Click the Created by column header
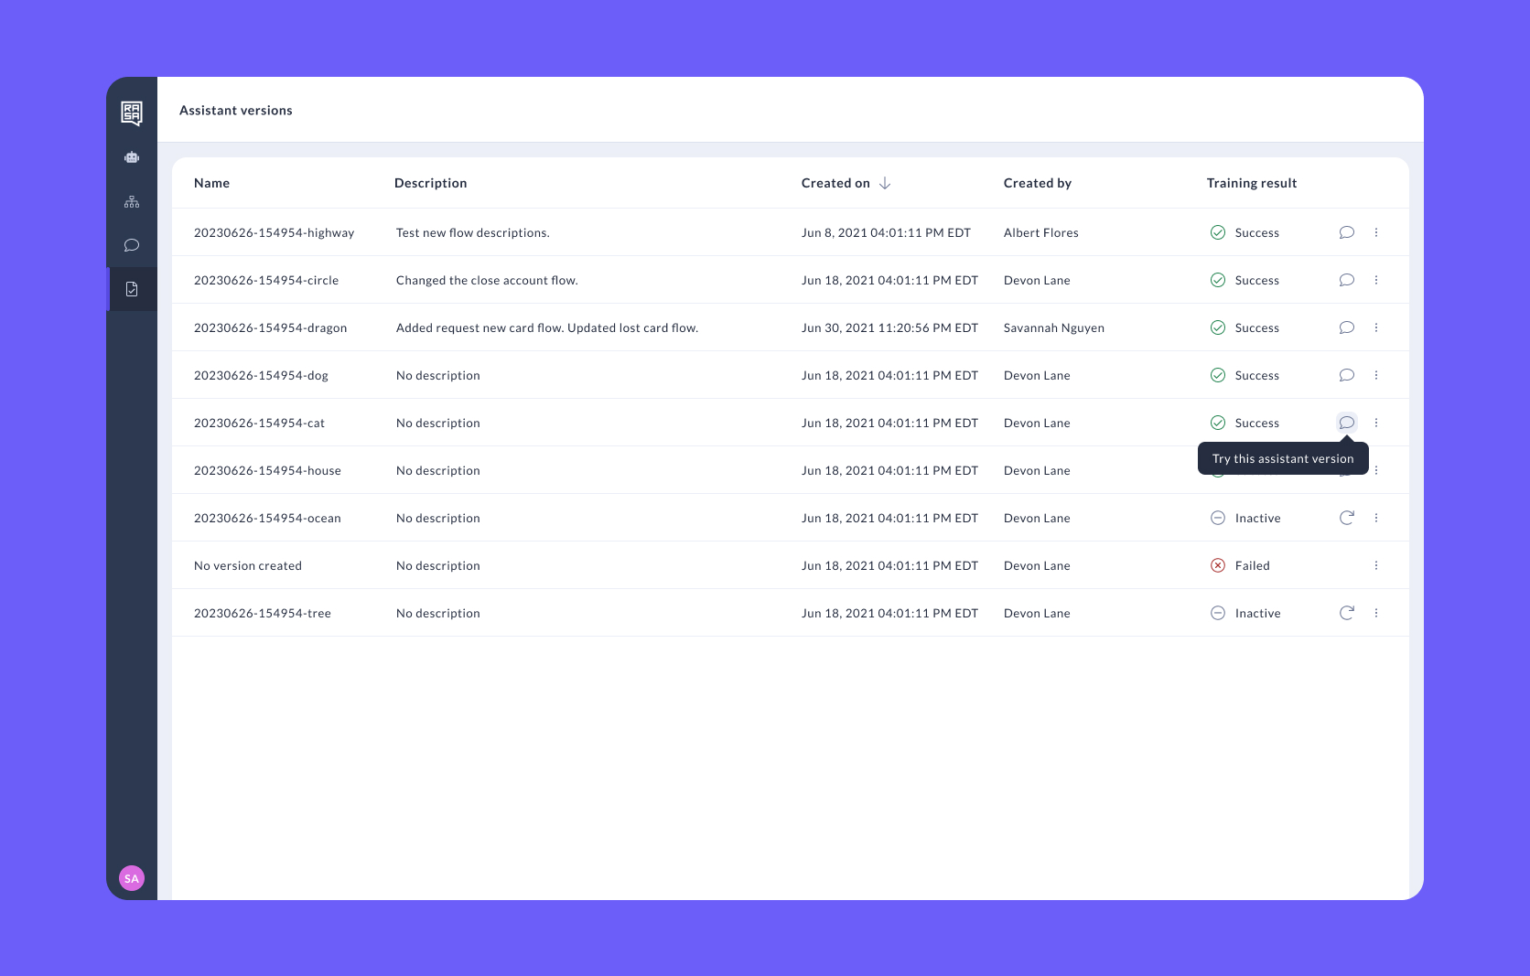This screenshot has height=976, width=1530. coord(1037,183)
